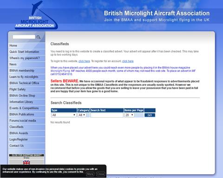The width and height of the screenshot is (223, 178).
Task: Open BMAA Publications
Action: pyautogui.click(x=26, y=114)
